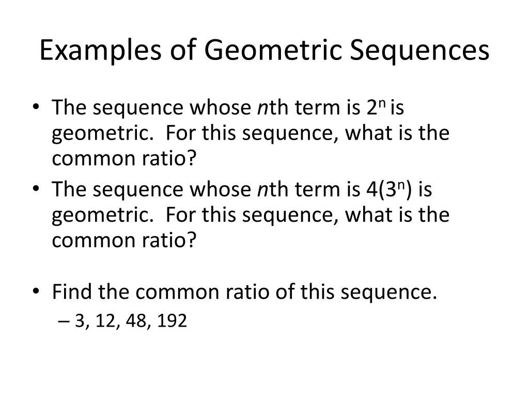Screen dimensions: 529x397
Task: Click the number 12 in the sequence
Action: click(x=105, y=320)
